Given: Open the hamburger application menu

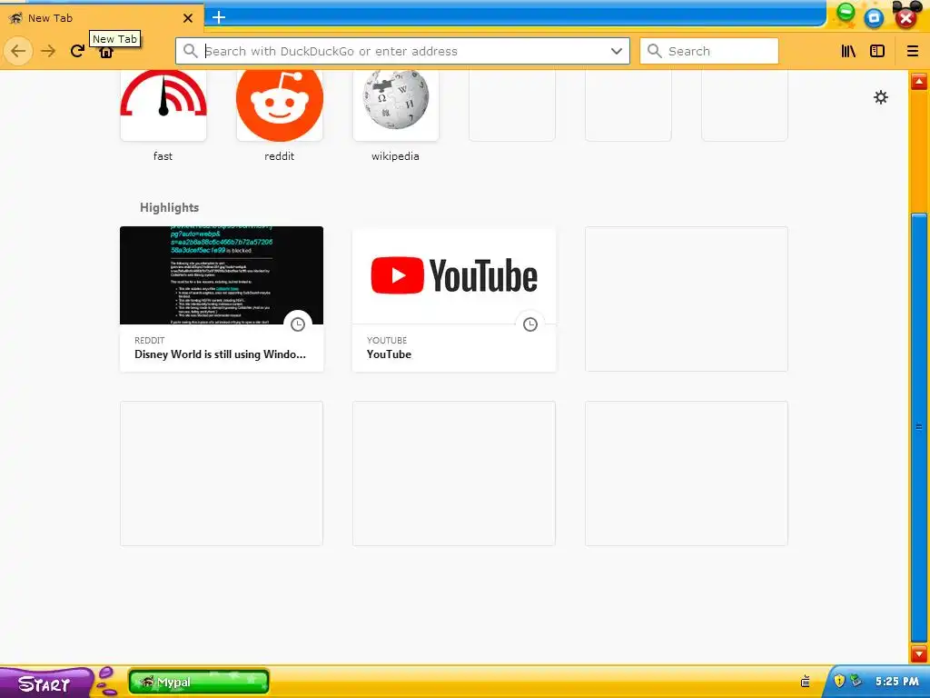Looking at the screenshot, I should 913,51.
